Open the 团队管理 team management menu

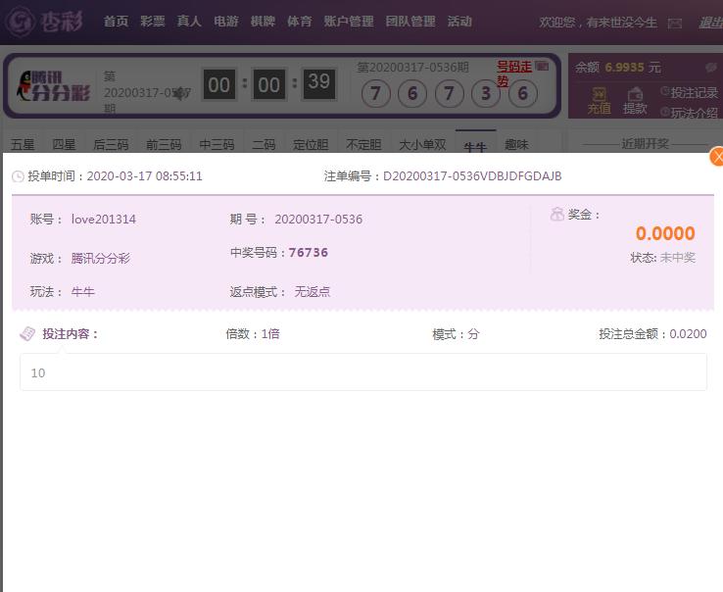(x=410, y=22)
